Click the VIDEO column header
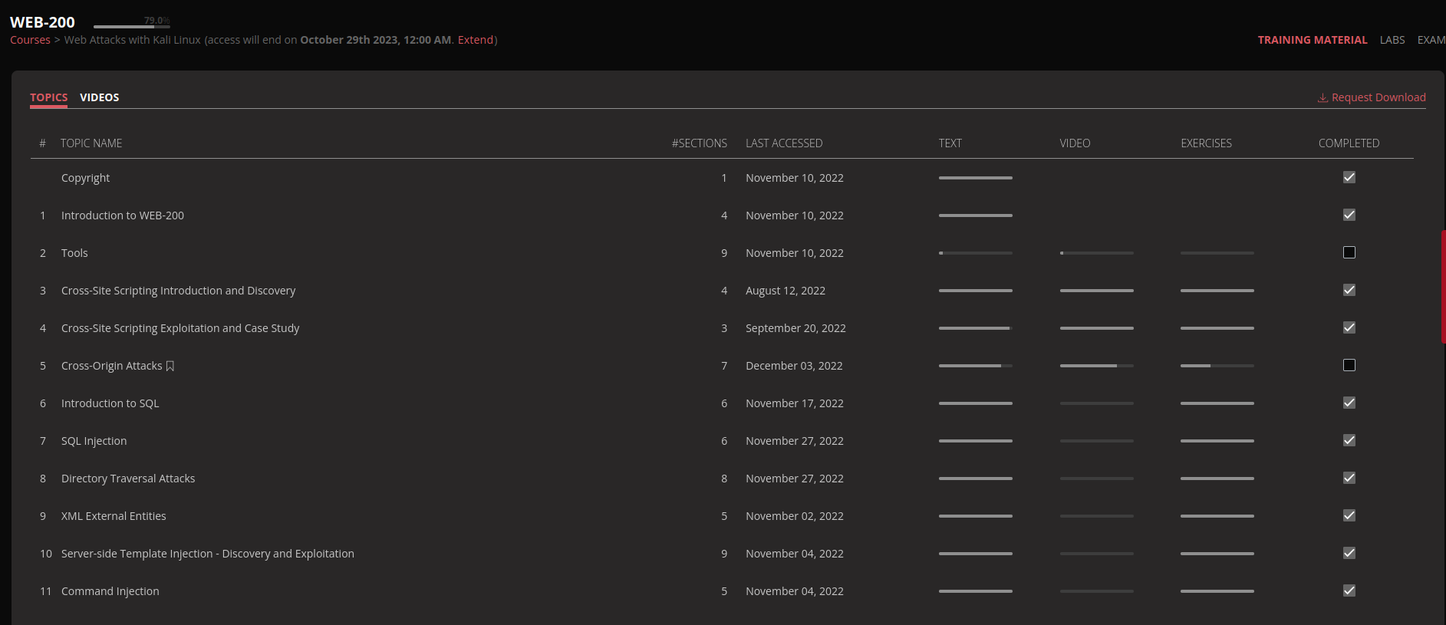 (x=1075, y=143)
